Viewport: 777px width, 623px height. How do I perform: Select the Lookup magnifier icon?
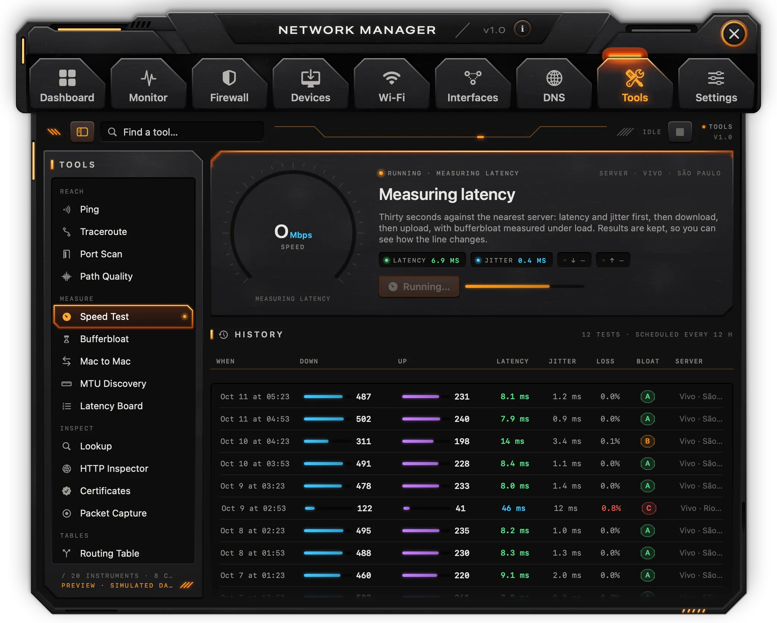click(67, 446)
